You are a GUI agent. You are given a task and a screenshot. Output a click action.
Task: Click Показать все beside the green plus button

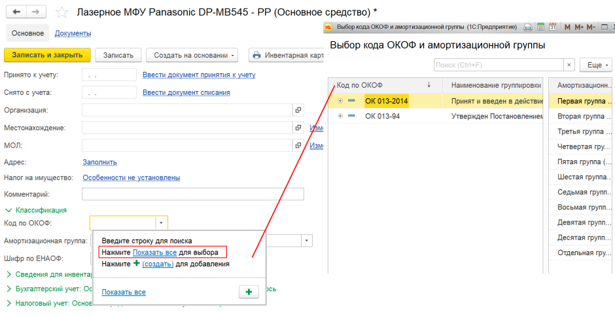124,292
